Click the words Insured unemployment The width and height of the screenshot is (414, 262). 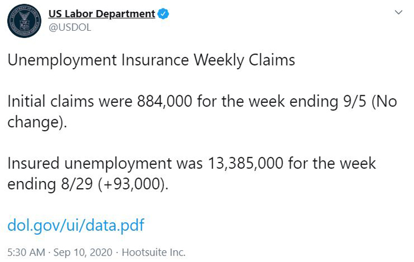(x=89, y=164)
